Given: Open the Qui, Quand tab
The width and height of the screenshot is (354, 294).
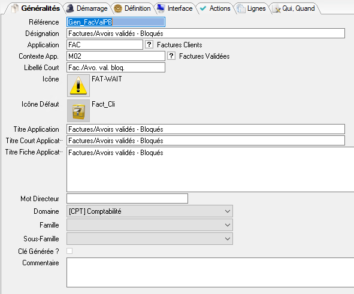Looking at the screenshot, I should pos(294,8).
